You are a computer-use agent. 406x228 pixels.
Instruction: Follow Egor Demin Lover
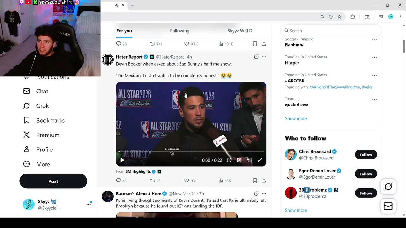(x=366, y=174)
